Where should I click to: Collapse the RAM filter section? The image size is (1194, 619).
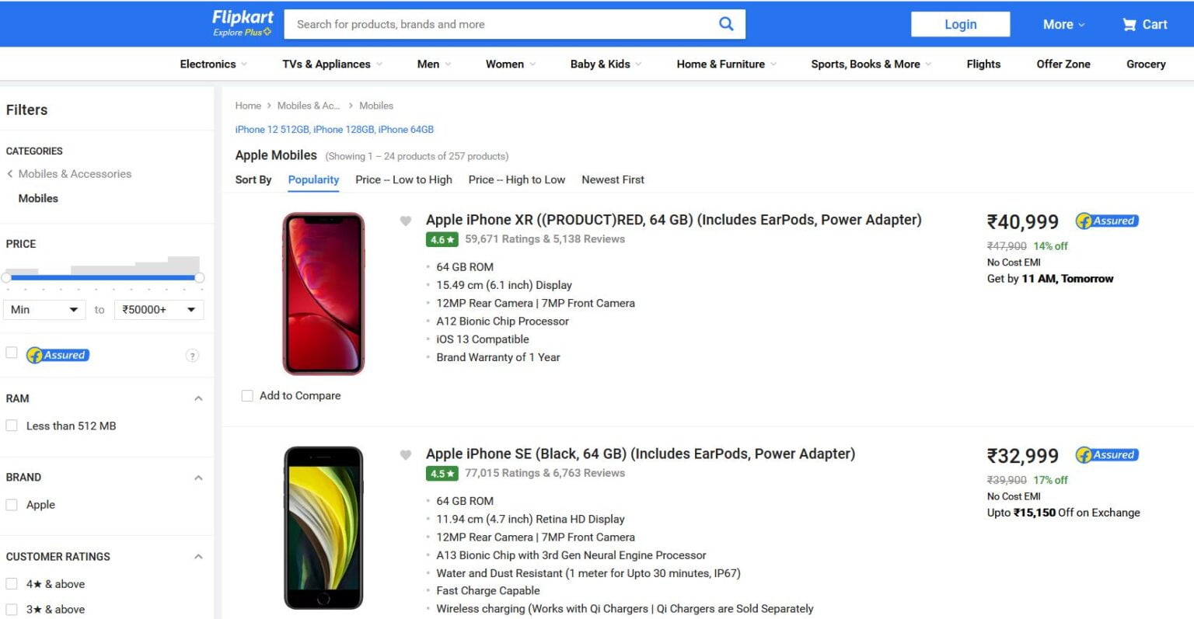tap(200, 398)
